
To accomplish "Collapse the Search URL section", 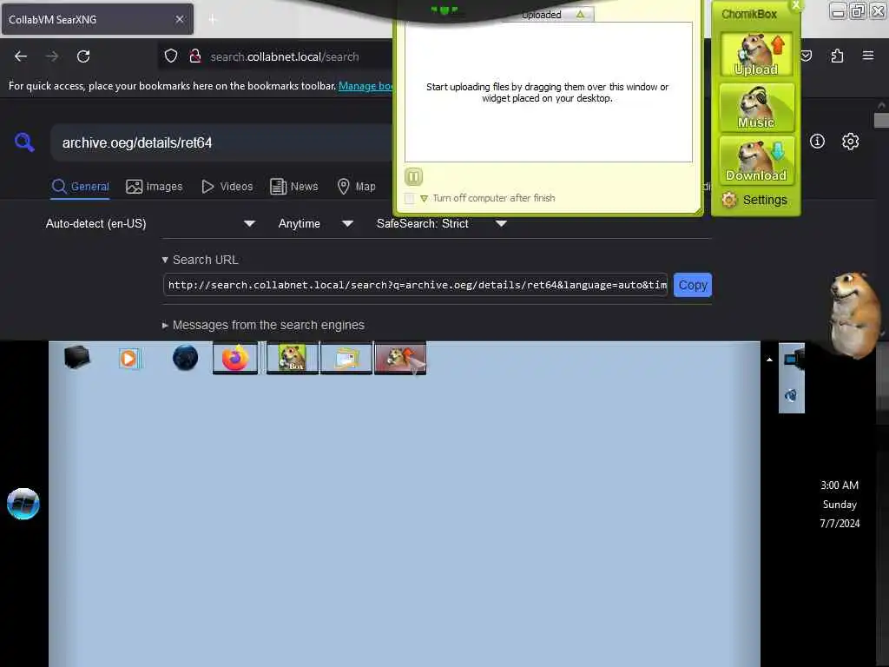I will pyautogui.click(x=200, y=260).
